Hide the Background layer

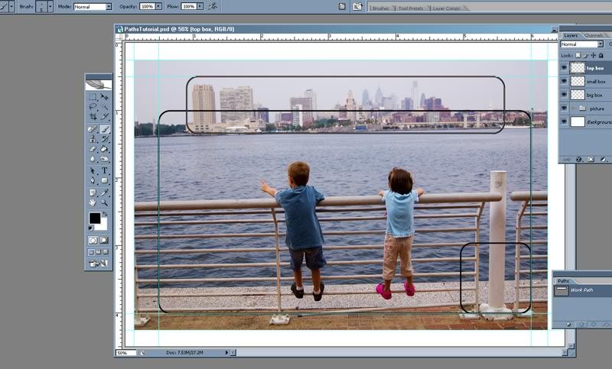[564, 121]
